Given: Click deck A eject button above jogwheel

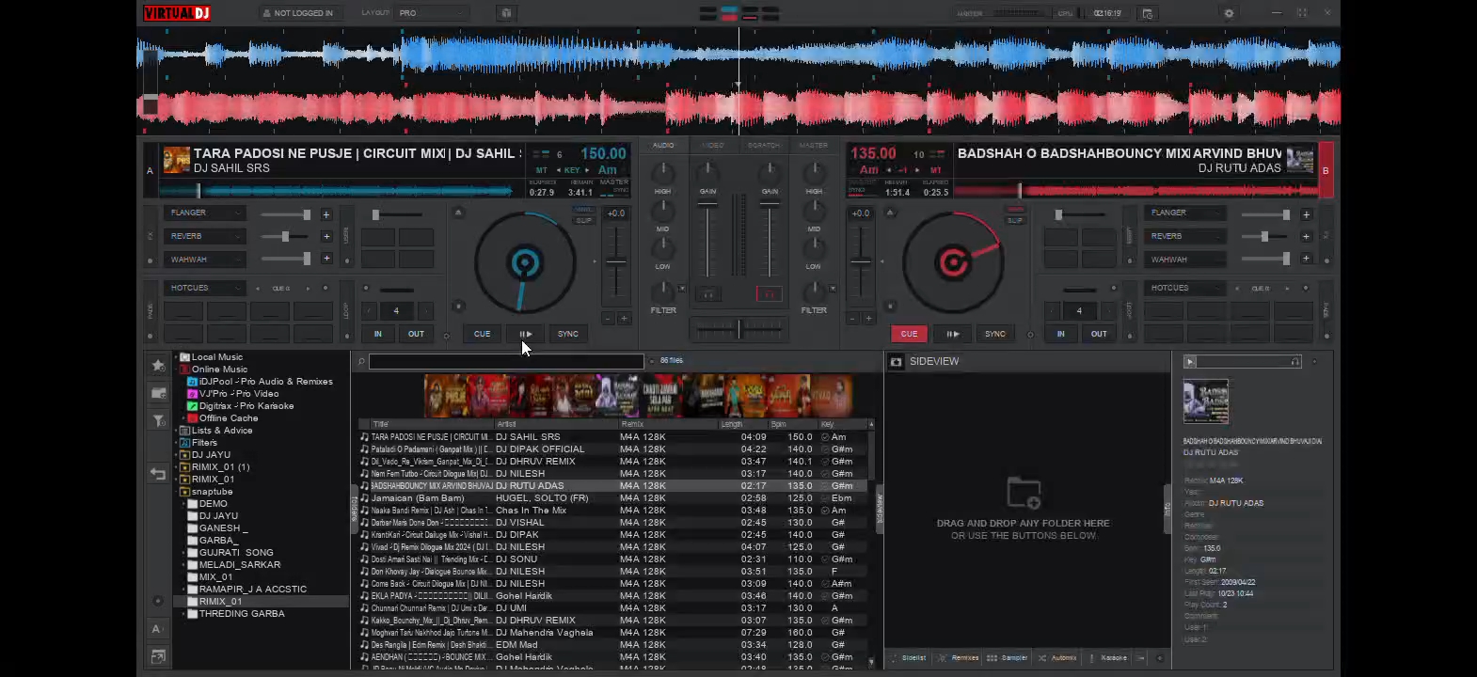Looking at the screenshot, I should coord(458,213).
